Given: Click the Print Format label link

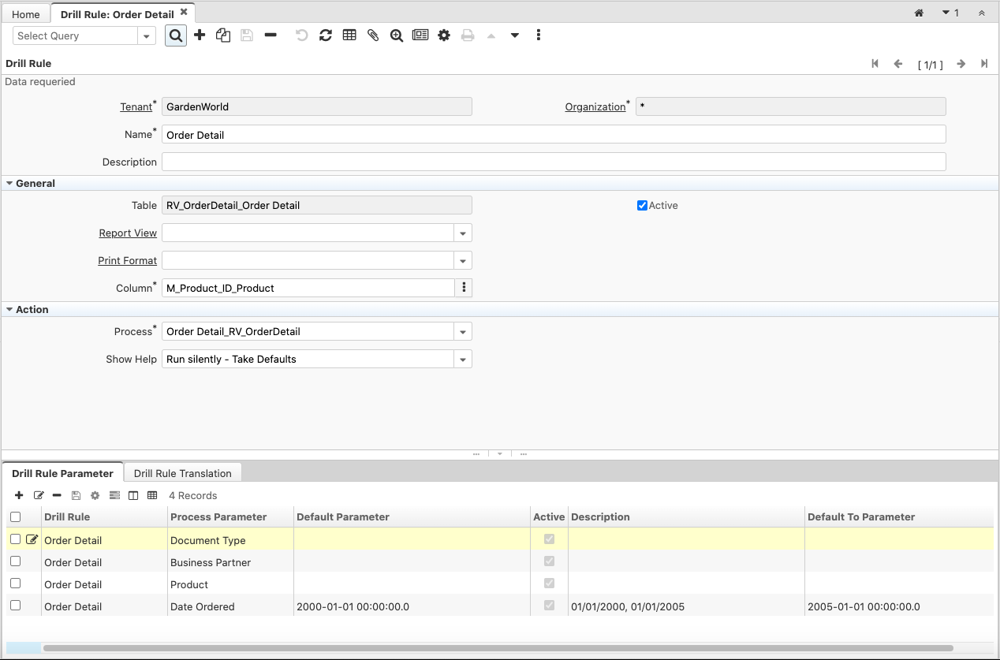Looking at the screenshot, I should (127, 261).
